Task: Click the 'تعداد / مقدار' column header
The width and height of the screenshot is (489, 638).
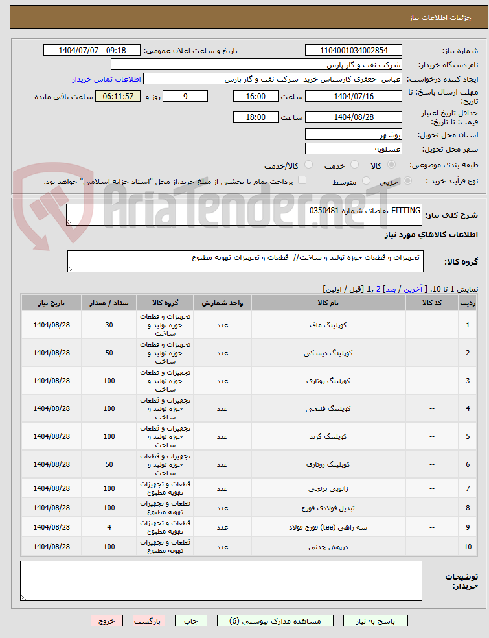Action: click(109, 303)
